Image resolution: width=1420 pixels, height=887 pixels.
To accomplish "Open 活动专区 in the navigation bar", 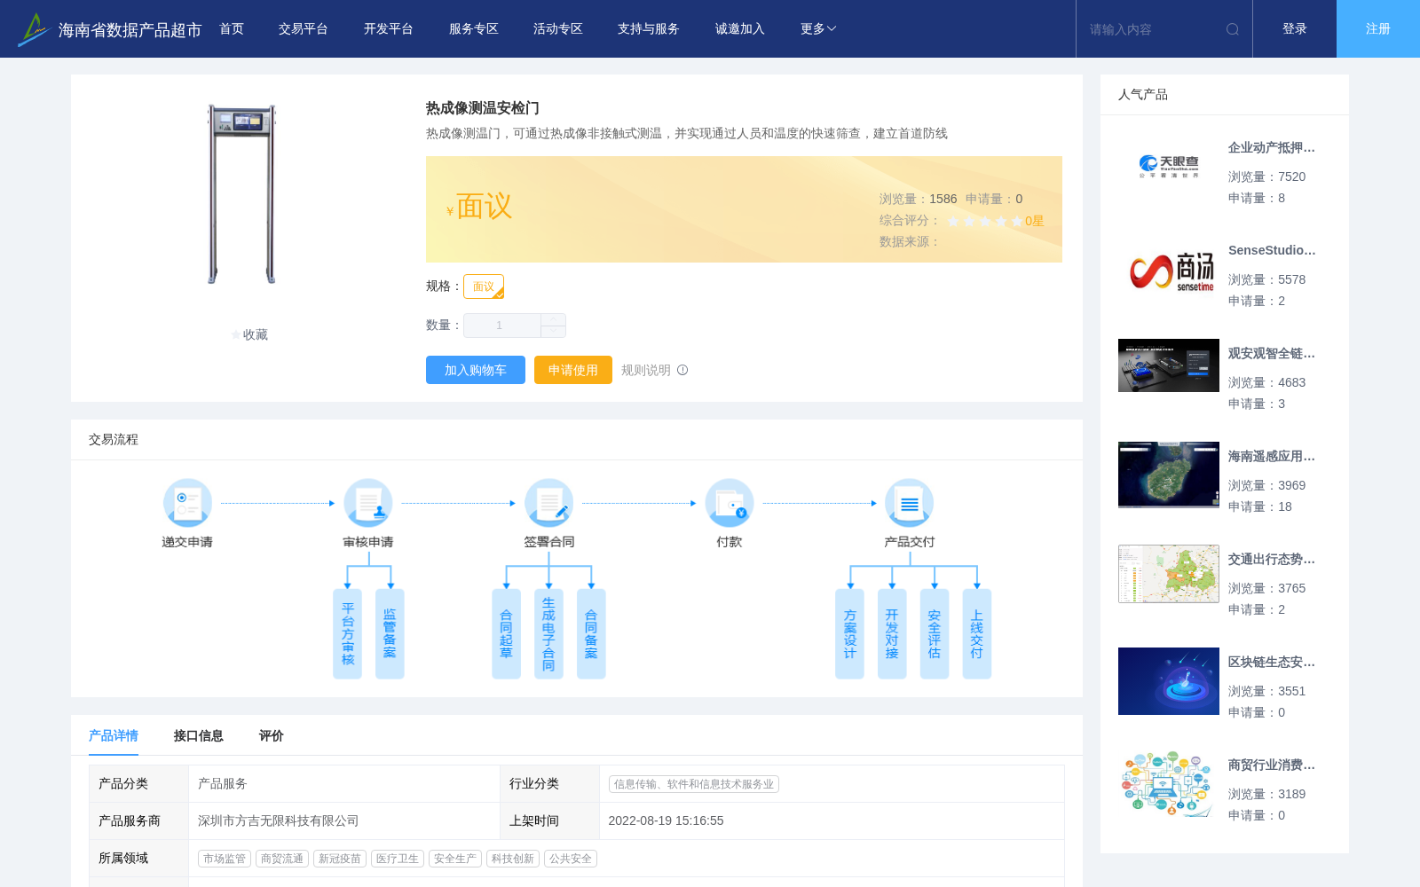I will coord(558,29).
